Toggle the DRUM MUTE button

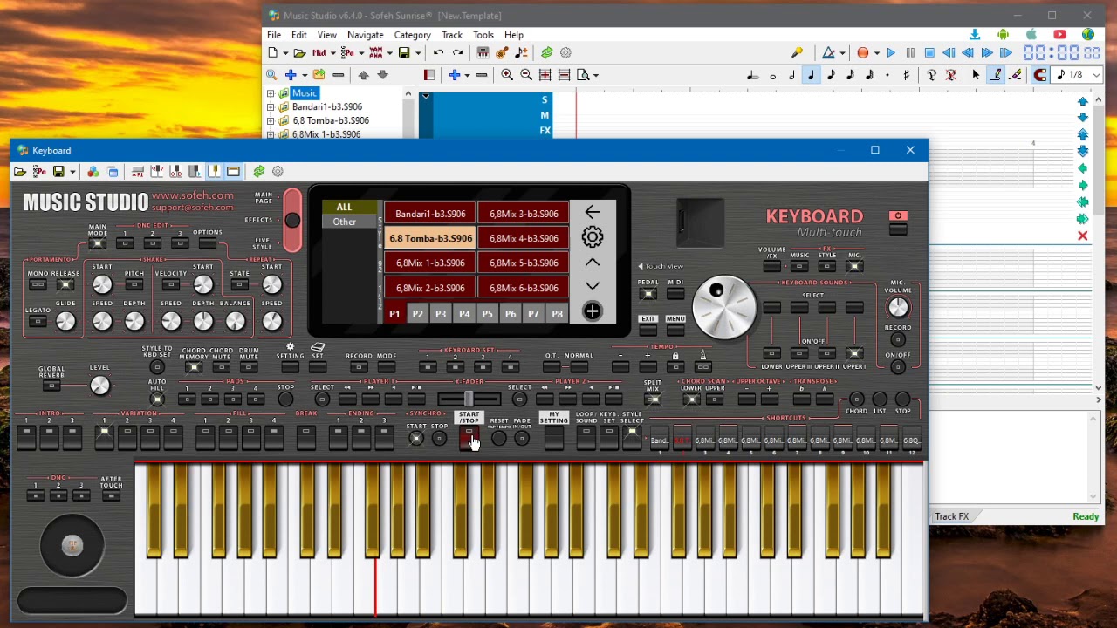(x=249, y=367)
